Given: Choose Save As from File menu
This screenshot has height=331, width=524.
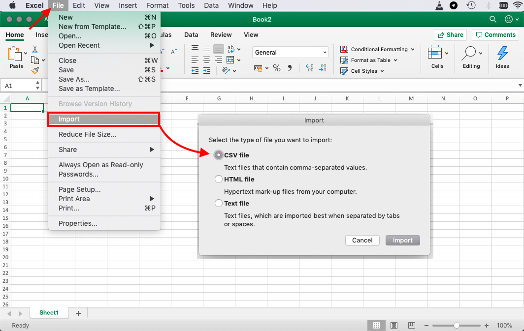Looking at the screenshot, I should point(74,79).
